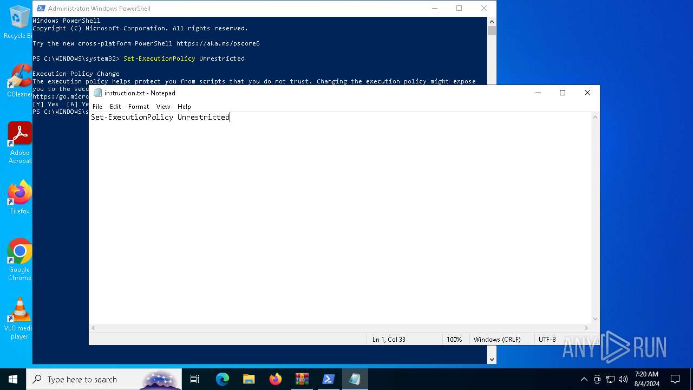Show hidden system tray icons
The image size is (693, 390).
pos(584,379)
